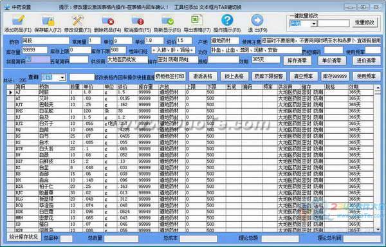Click the 药物 name input field
This screenshot has width=386, height=247.
pos(46,41)
